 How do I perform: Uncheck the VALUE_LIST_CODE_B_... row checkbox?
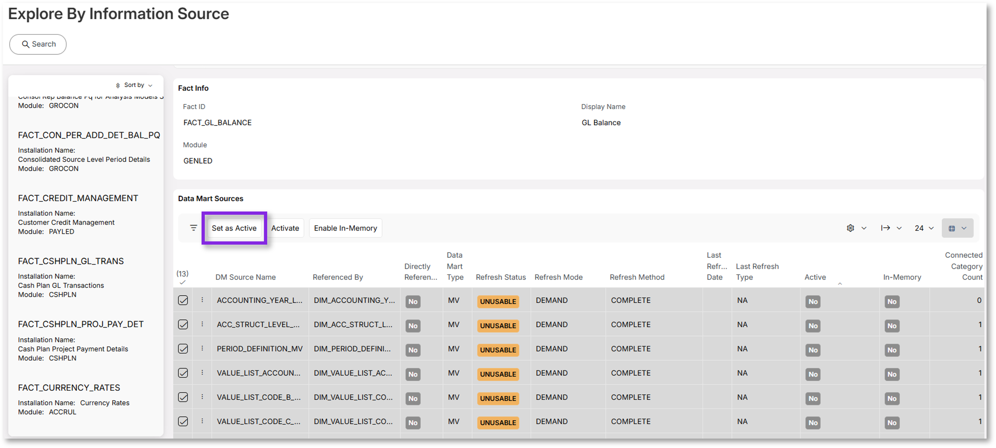click(183, 397)
